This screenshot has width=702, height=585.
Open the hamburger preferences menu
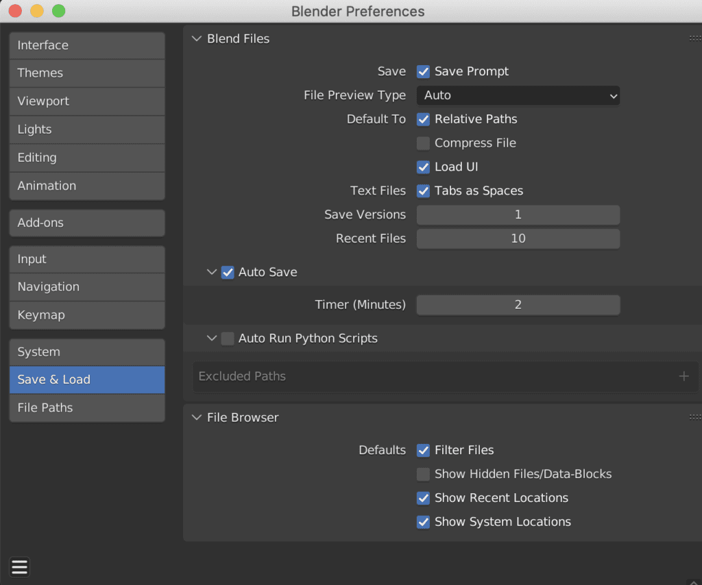click(x=20, y=567)
